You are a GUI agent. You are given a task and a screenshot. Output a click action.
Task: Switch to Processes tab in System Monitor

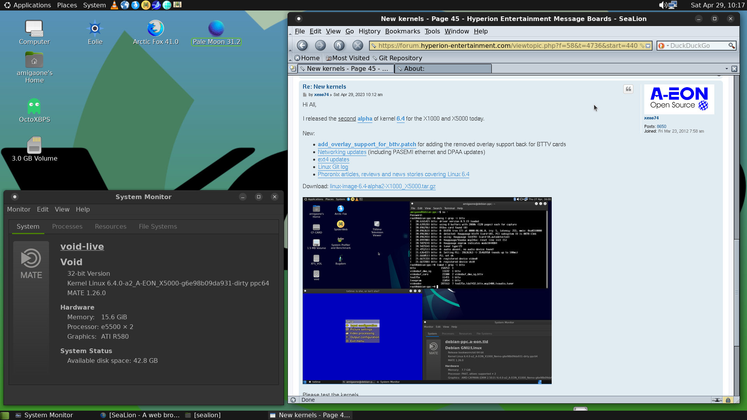click(67, 226)
